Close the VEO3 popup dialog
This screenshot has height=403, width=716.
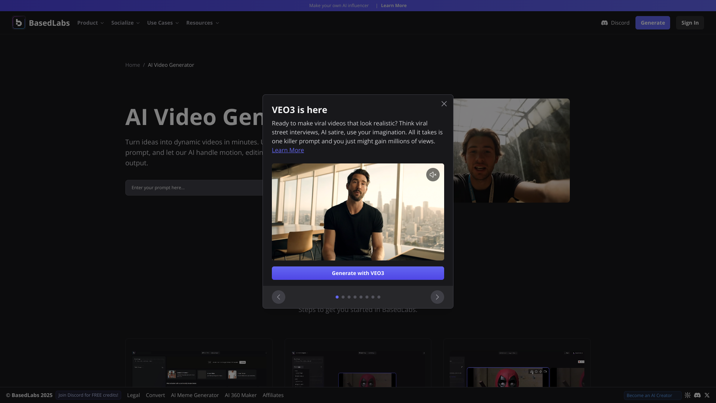point(444,104)
